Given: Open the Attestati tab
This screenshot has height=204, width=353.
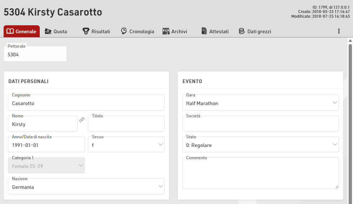Looking at the screenshot, I should click(x=215, y=31).
